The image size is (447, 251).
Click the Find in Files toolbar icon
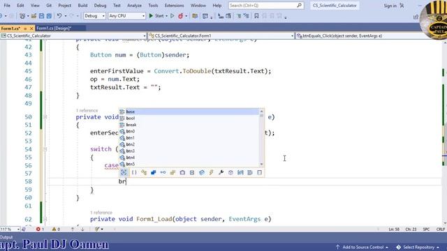(195, 16)
